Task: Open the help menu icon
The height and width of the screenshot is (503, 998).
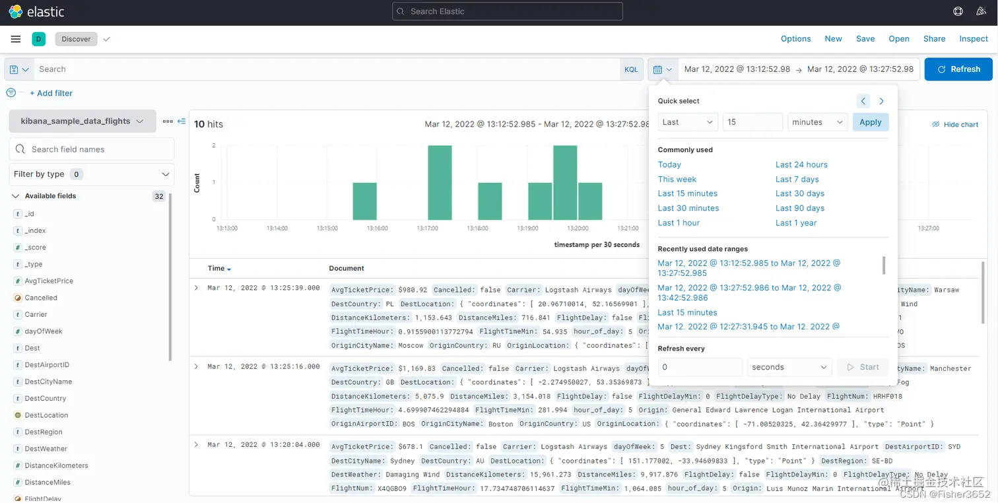Action: pos(958,11)
